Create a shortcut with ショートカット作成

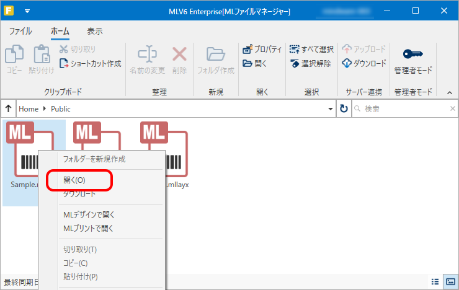(90, 63)
